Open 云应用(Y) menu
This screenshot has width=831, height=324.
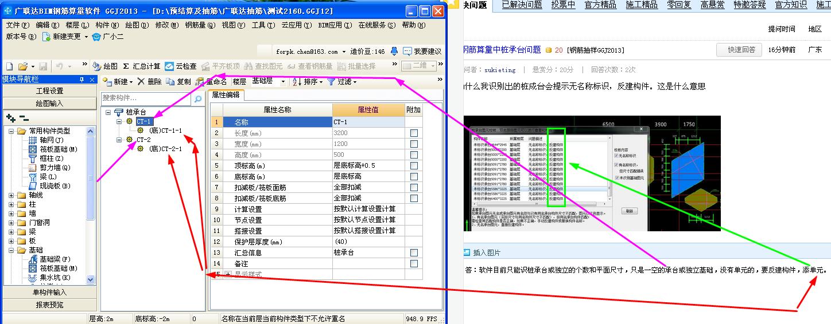coord(296,25)
